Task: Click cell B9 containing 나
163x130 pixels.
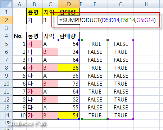Action: pyautogui.click(x=34, y=76)
